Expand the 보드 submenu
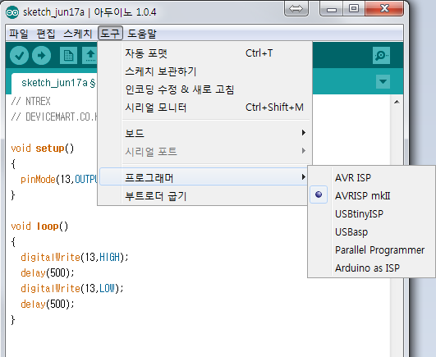The width and height of the screenshot is (436, 357). pos(205,133)
